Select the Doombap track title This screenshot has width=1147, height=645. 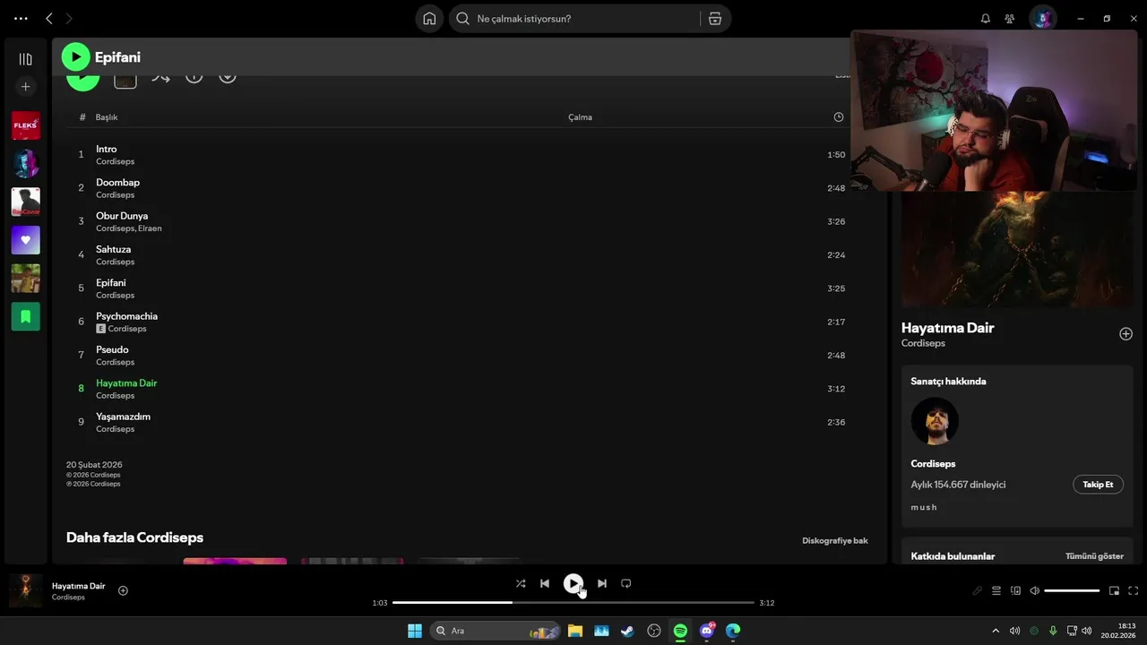click(117, 183)
